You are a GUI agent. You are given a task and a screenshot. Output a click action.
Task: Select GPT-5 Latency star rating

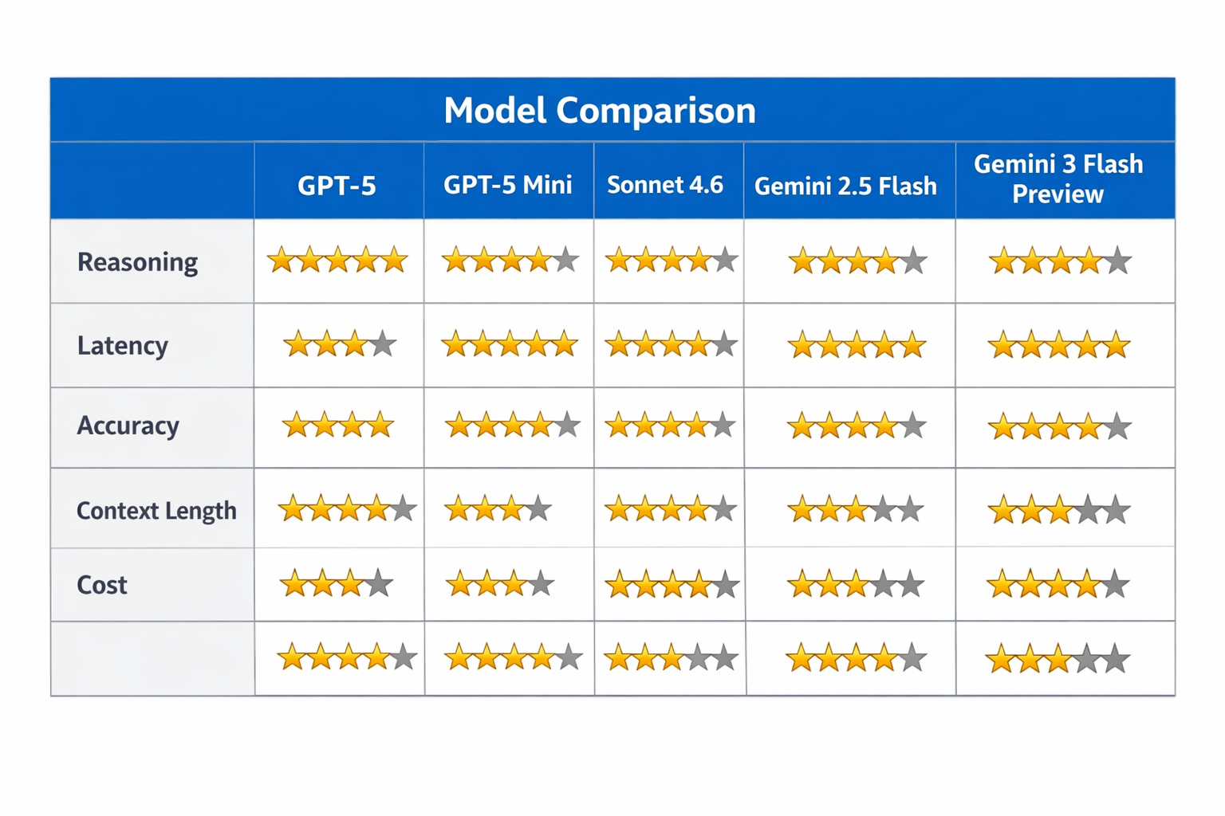(340, 344)
